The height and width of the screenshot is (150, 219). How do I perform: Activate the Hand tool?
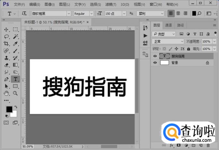click(x=6, y=93)
